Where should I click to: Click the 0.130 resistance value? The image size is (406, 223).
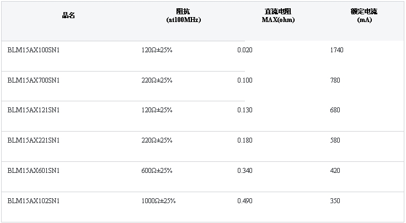click(244, 110)
